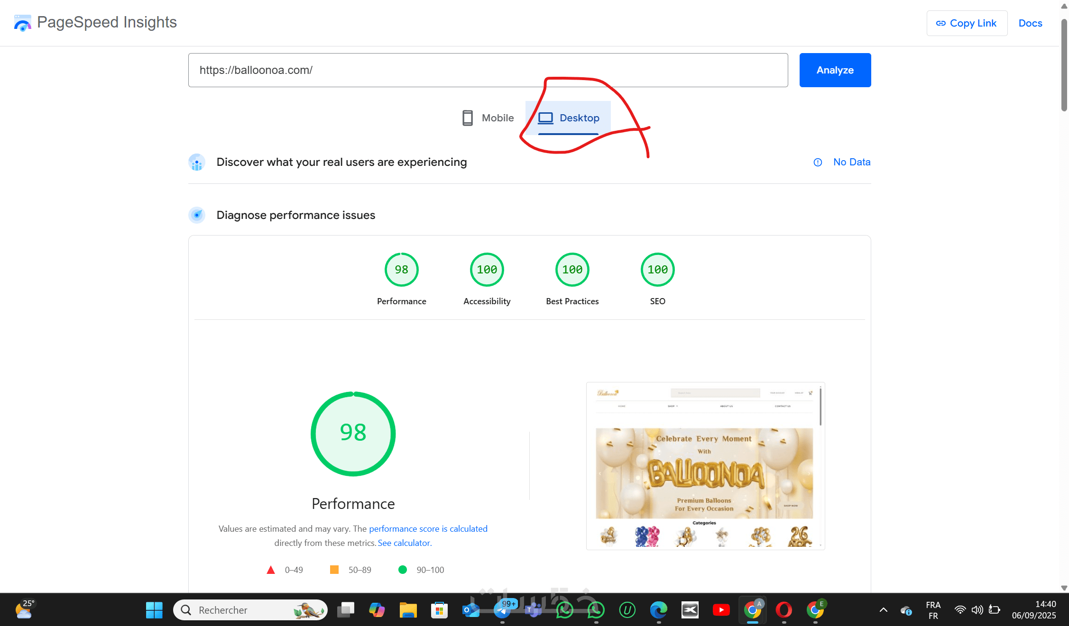Screen dimensions: 1069x626
Task: Click the Diagnose performance issues radar icon
Action: pos(197,215)
